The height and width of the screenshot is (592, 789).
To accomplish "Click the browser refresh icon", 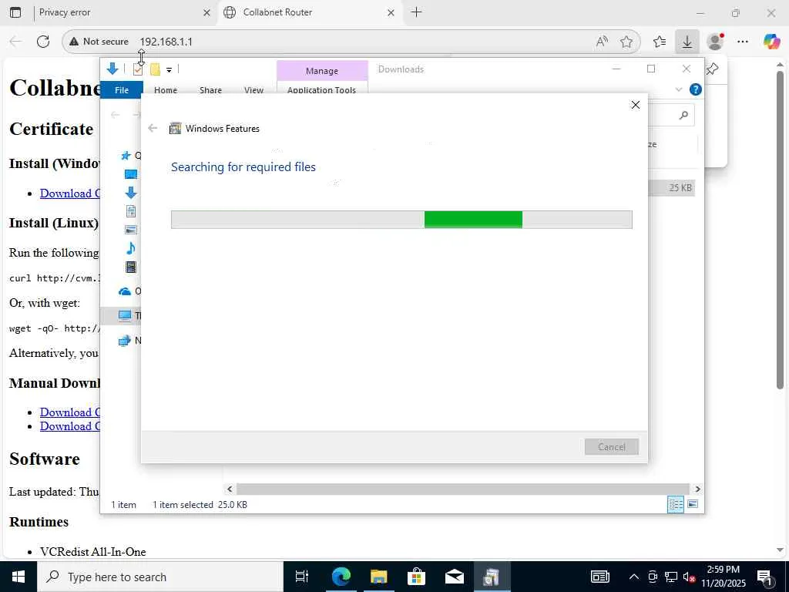I will coord(43,42).
